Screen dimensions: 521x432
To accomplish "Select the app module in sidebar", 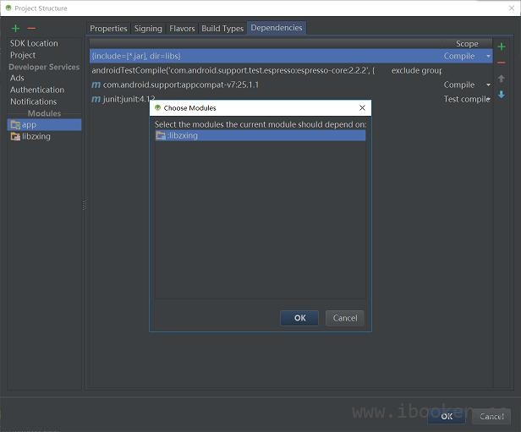I will click(x=44, y=125).
